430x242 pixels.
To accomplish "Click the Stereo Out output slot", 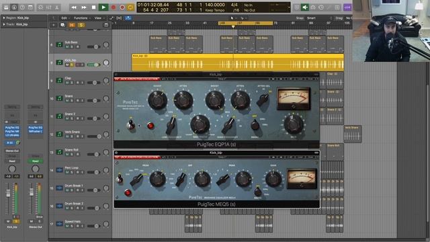I will [12, 151].
